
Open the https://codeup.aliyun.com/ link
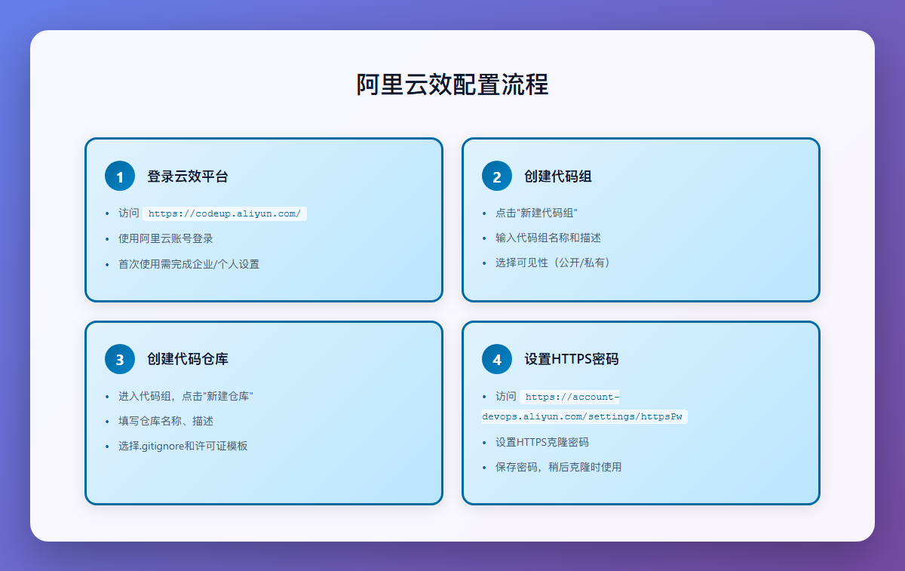[x=225, y=213]
